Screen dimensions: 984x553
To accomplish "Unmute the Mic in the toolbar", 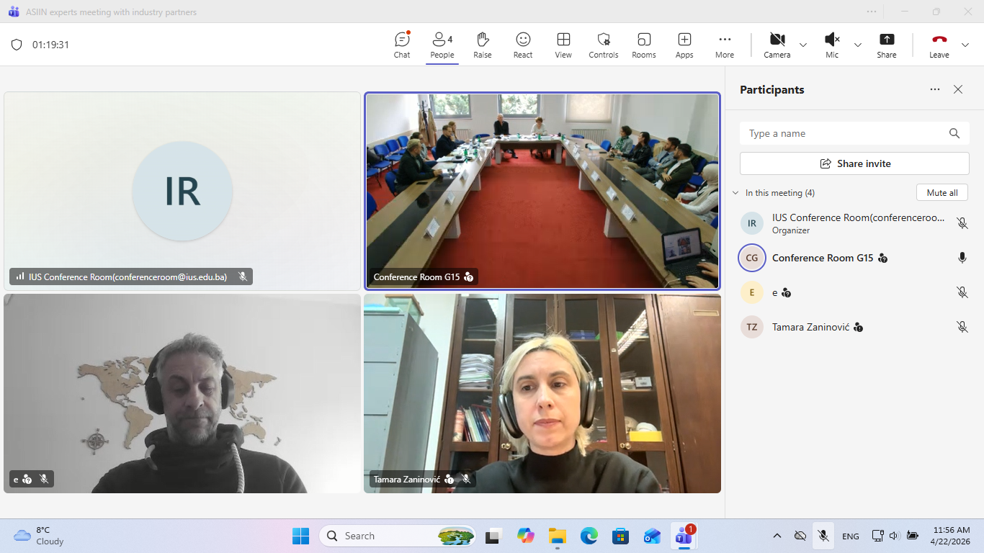I will (x=832, y=45).
